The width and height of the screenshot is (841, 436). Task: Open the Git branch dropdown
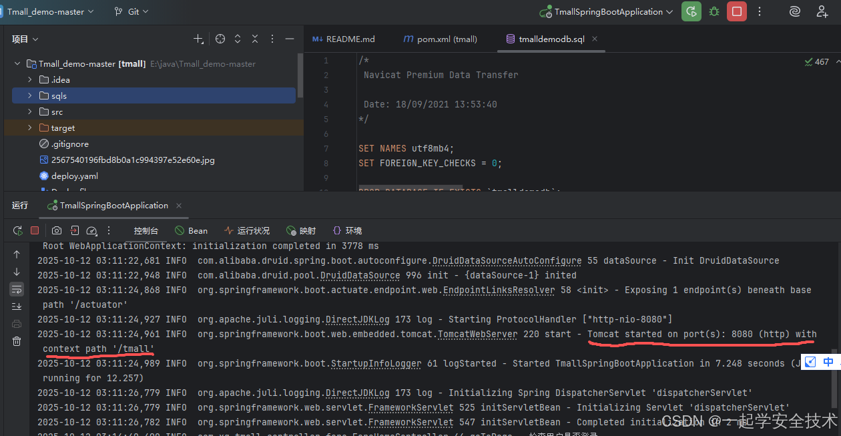tap(131, 11)
